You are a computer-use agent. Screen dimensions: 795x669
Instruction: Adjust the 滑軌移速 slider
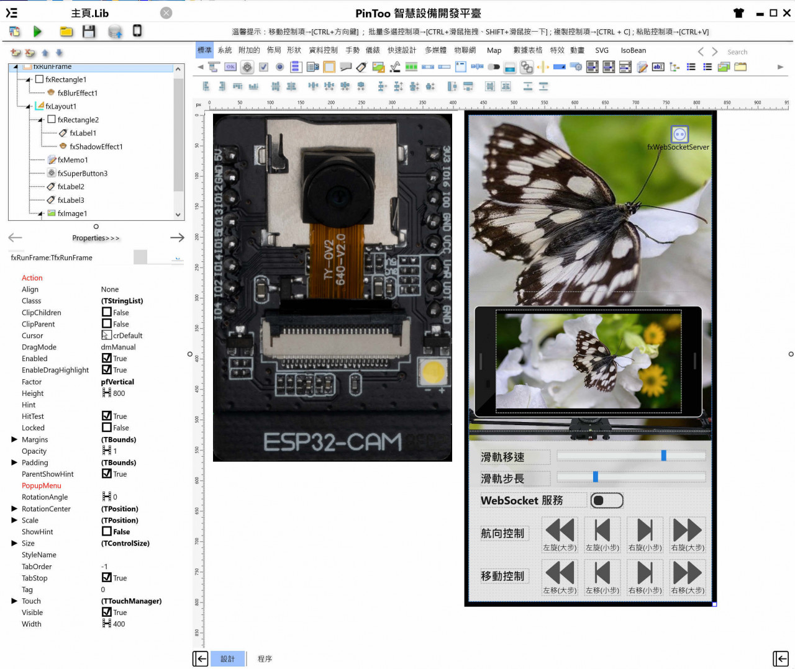click(631, 456)
